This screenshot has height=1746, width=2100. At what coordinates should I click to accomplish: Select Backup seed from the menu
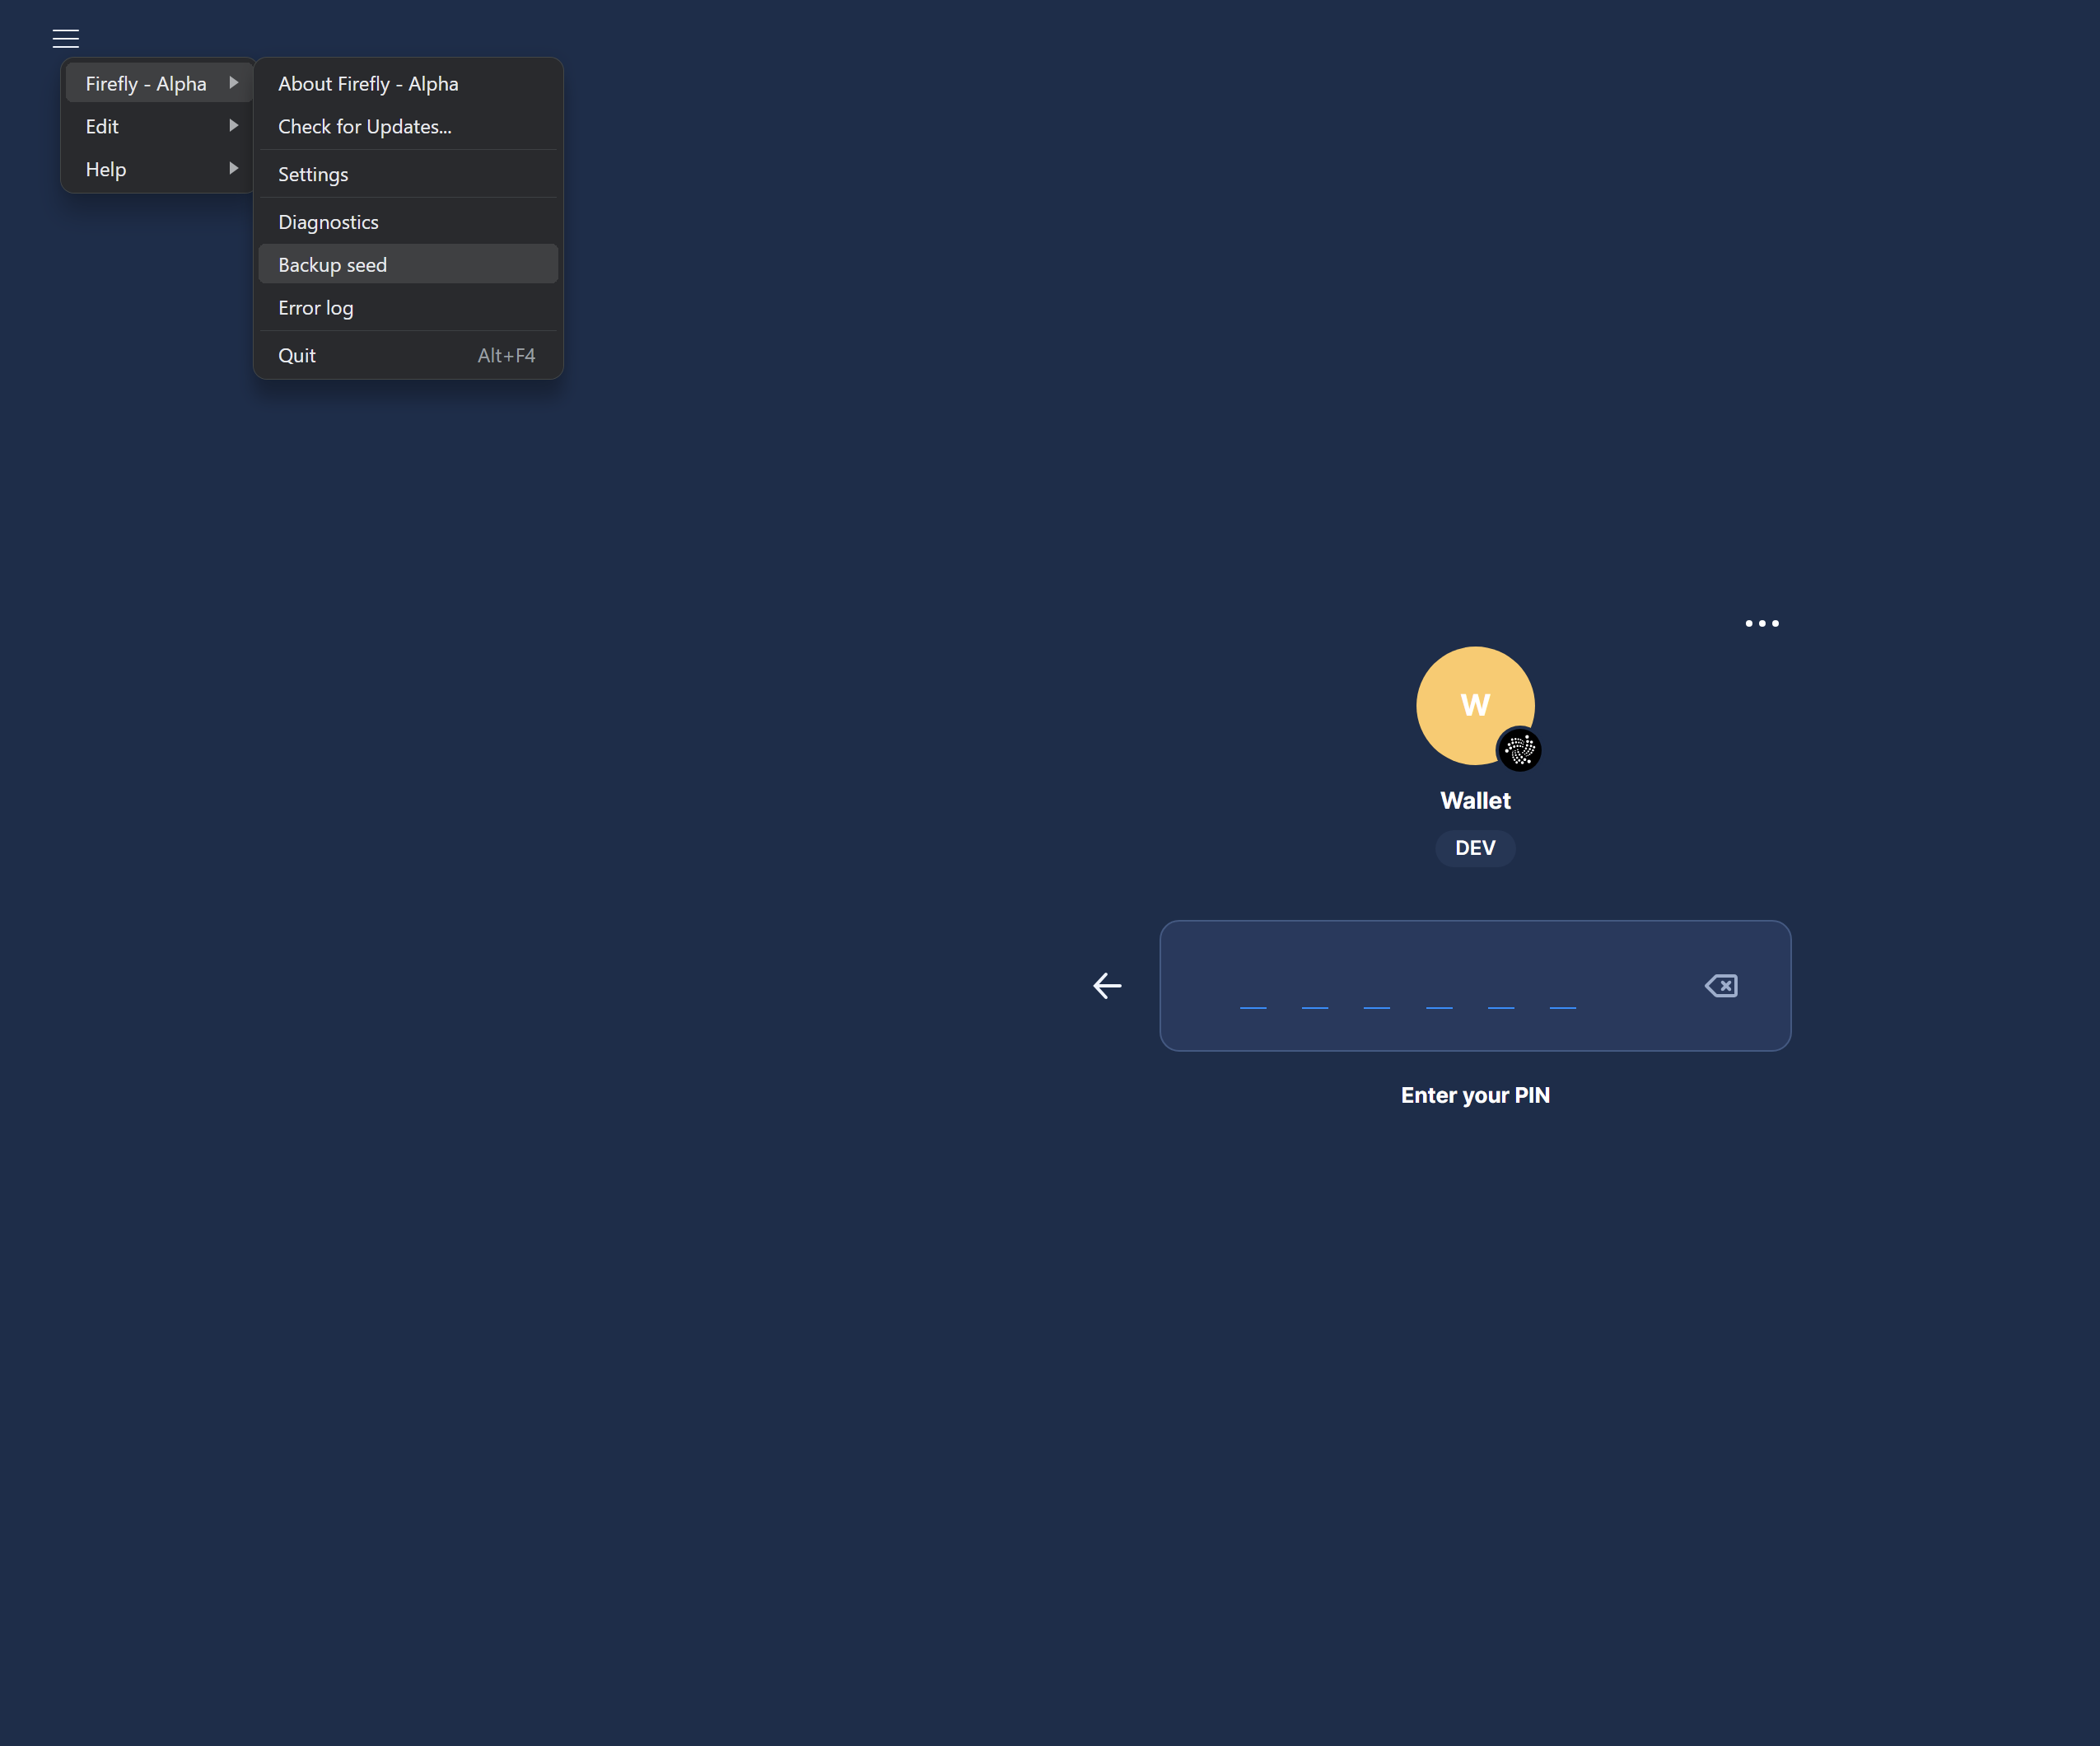[x=332, y=264]
